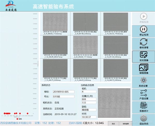Click the position column field 133
This screenshot has width=155, height=126.
click(89, 103)
